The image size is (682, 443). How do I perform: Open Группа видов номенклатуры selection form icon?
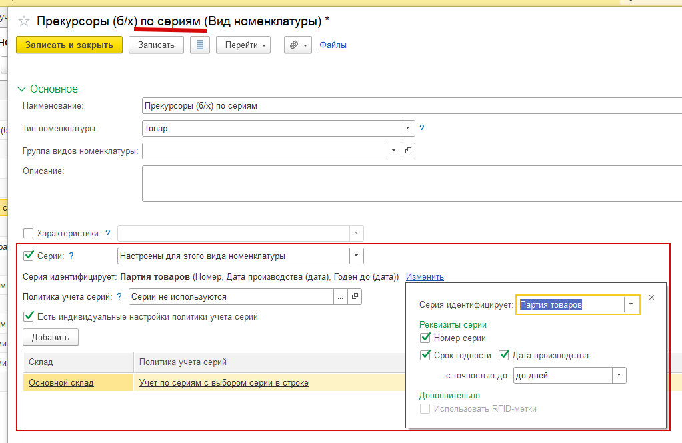point(409,151)
